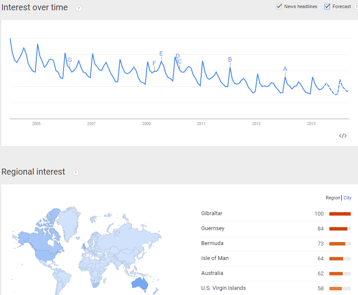
Task: Select news marker G on chart
Action: [x=70, y=60]
